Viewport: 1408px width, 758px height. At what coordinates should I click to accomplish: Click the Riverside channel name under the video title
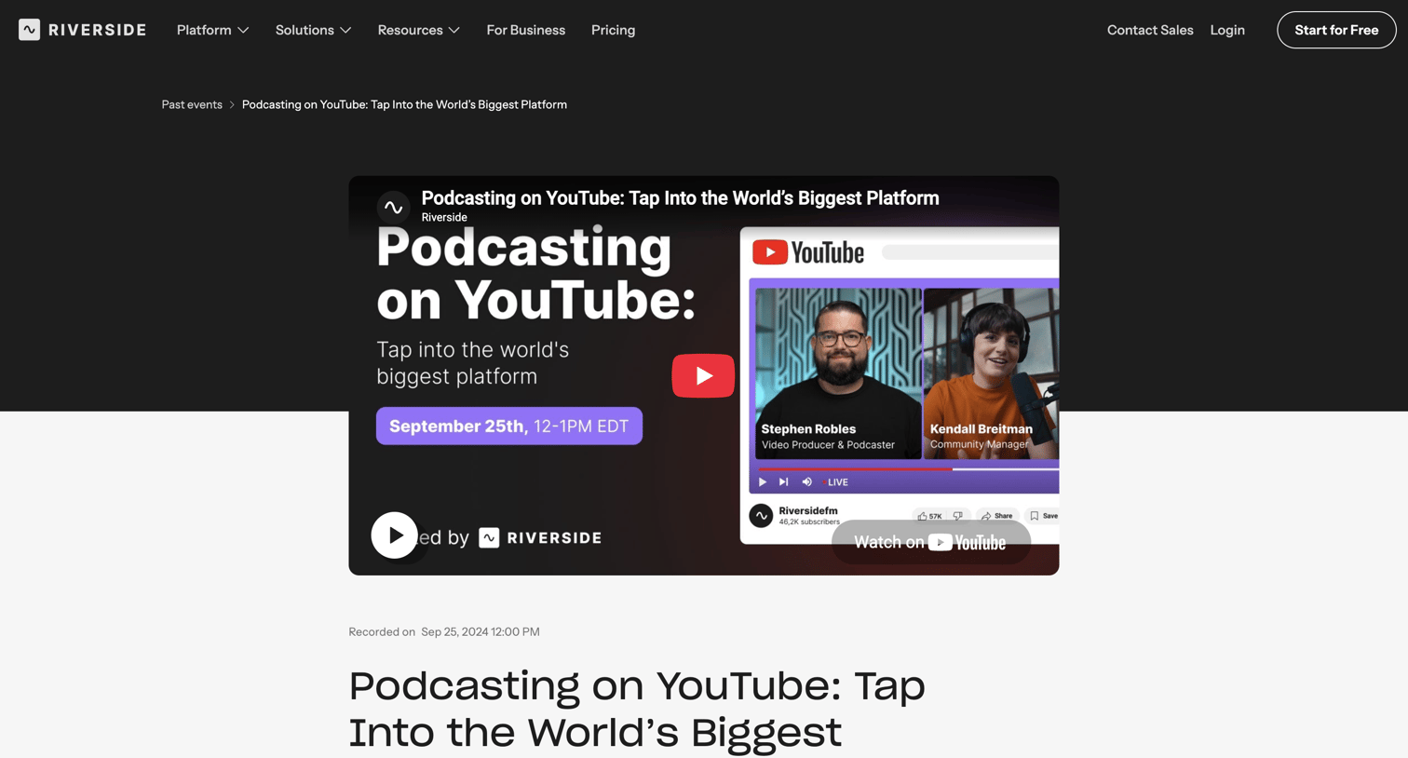(444, 217)
